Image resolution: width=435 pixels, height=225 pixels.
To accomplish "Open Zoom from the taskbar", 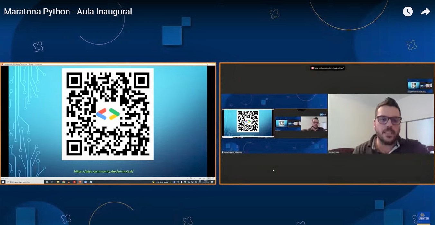I will point(86,182).
